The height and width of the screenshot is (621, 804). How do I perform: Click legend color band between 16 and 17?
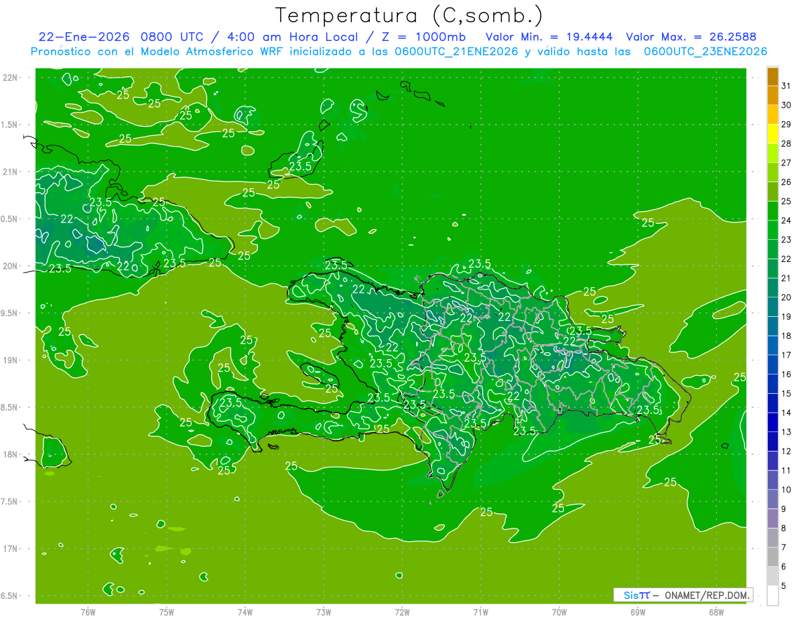coord(773,364)
